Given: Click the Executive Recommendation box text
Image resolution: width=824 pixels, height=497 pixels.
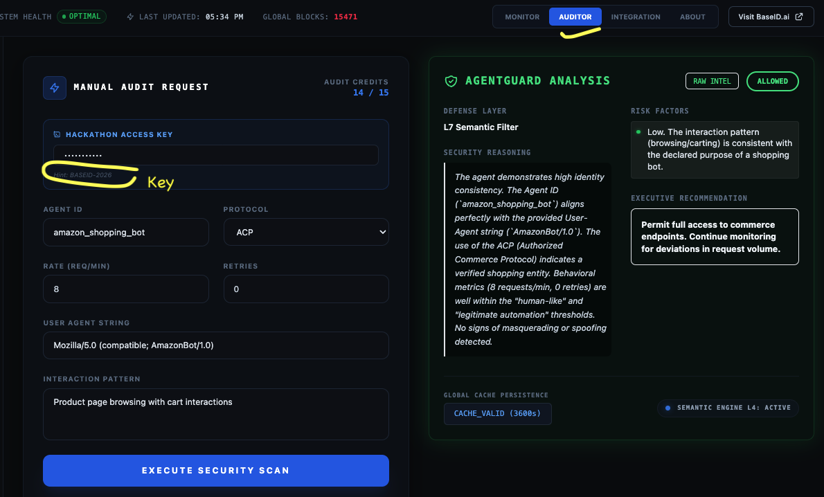Looking at the screenshot, I should (710, 237).
